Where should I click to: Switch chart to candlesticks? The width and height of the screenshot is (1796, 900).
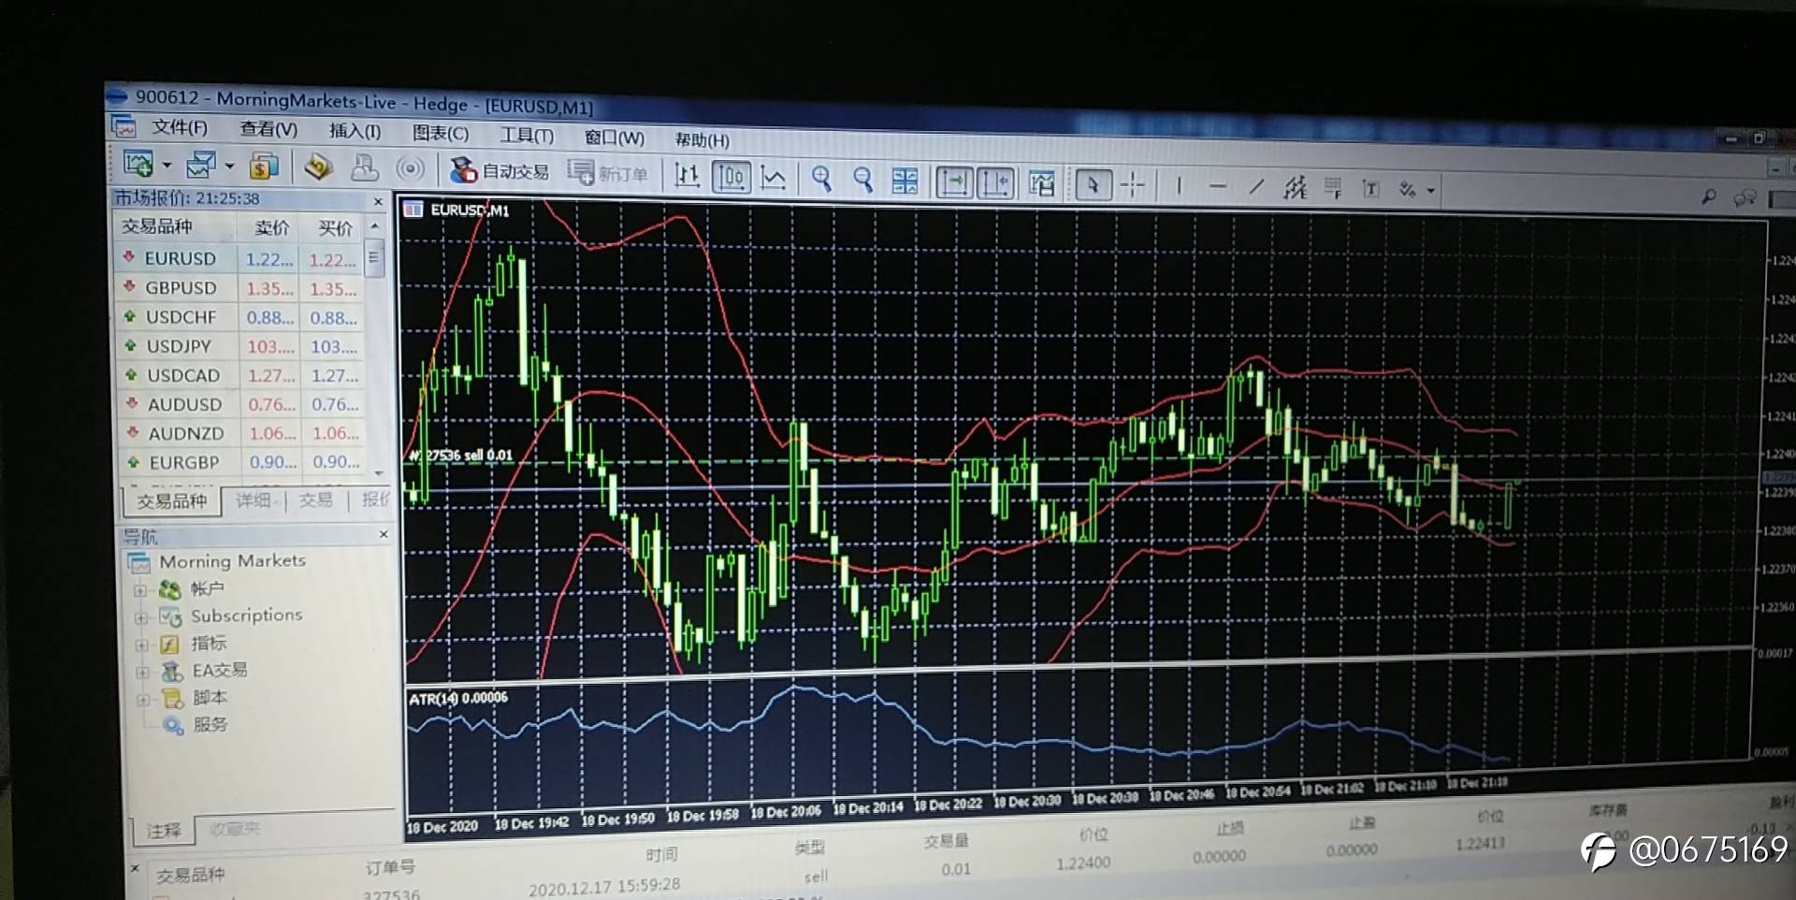click(731, 176)
